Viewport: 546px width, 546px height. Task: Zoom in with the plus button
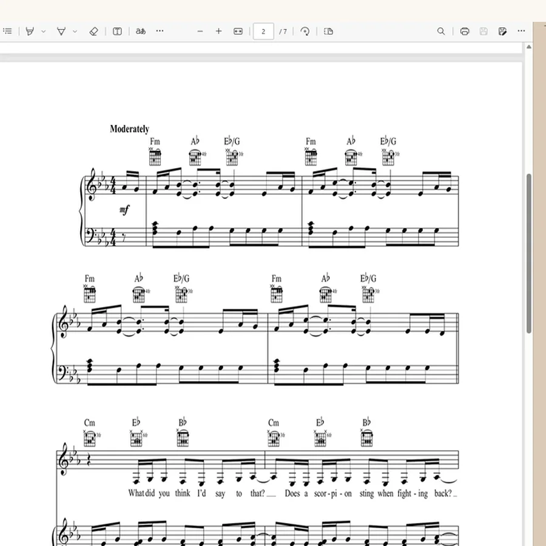[x=218, y=32]
